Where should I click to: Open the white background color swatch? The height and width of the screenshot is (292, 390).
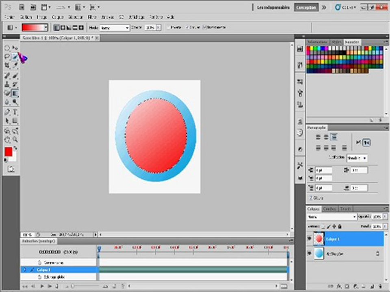point(14,157)
